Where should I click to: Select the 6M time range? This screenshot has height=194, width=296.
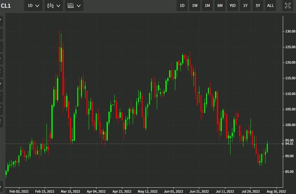click(x=220, y=6)
